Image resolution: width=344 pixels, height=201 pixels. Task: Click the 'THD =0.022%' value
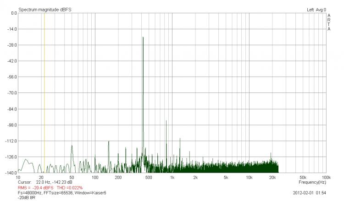click(70, 188)
